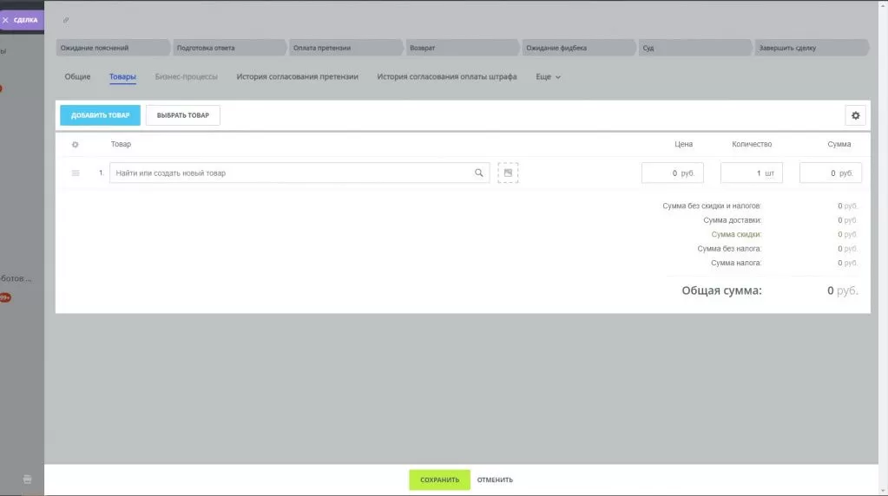The image size is (888, 496).
Task: Click the printer icon in left sidebar
Action: pyautogui.click(x=27, y=479)
